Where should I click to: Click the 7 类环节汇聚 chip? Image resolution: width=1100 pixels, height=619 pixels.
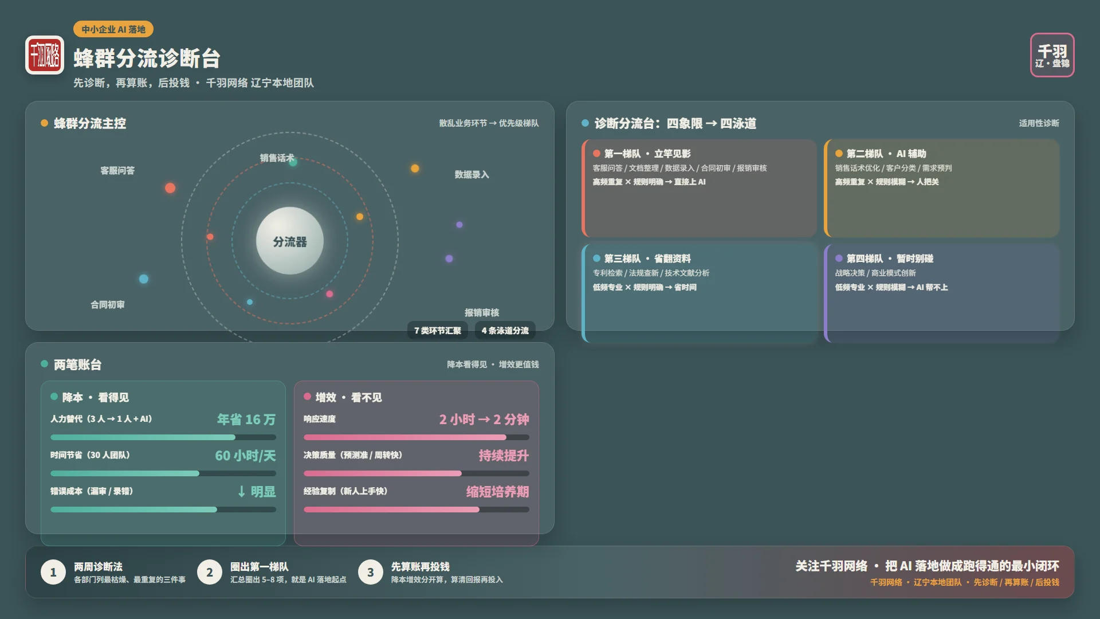[x=438, y=331]
